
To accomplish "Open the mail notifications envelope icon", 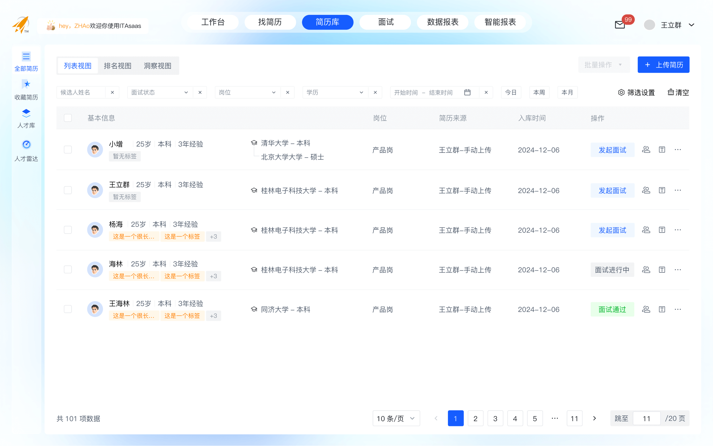I will click(620, 25).
